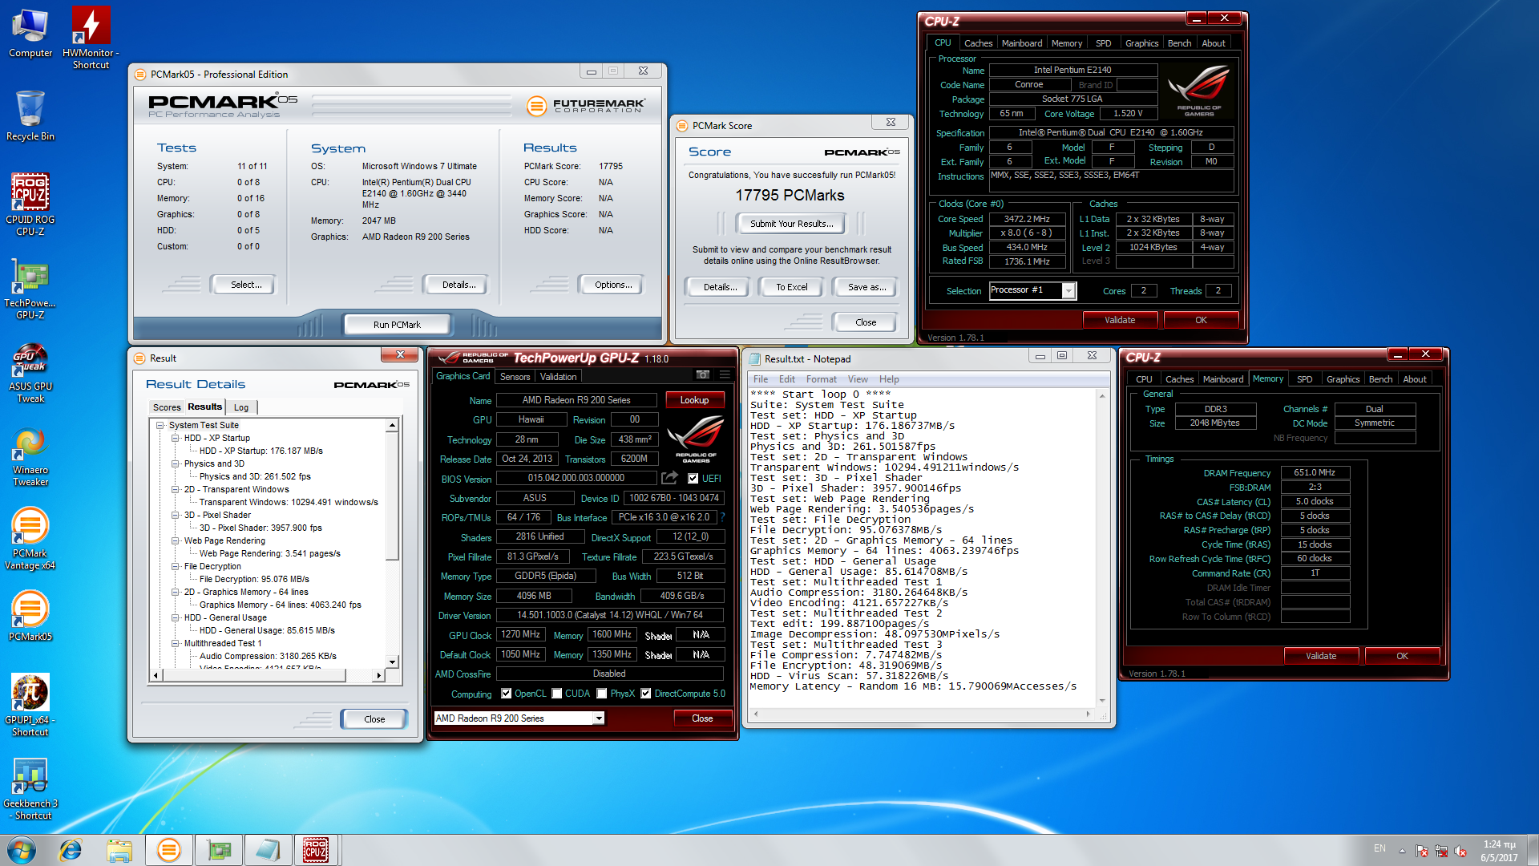Collapse the Web Page Rendering node
The height and width of the screenshot is (866, 1539).
176,541
